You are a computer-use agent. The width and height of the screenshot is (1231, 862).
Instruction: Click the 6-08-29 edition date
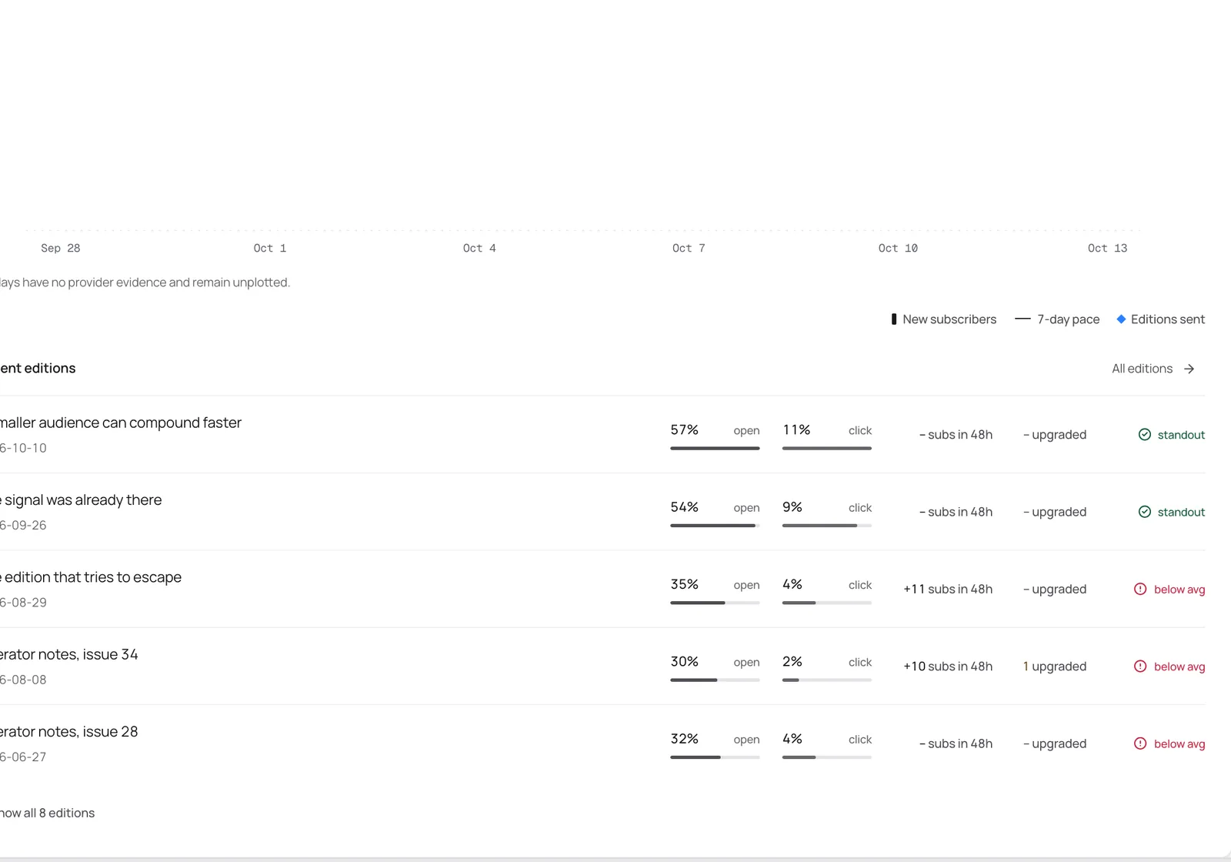[x=23, y=603]
